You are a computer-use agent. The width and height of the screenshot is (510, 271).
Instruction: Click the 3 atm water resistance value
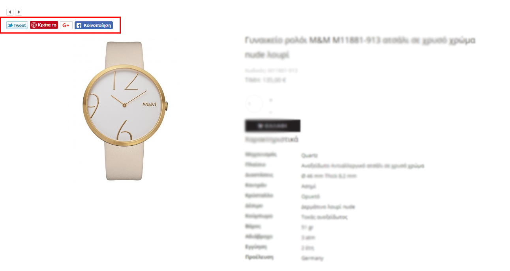(308, 237)
